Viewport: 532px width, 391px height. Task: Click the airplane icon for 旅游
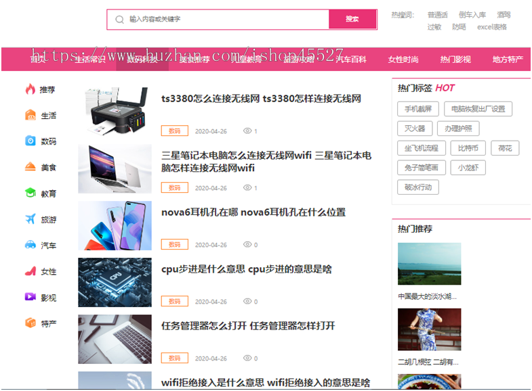pos(30,218)
